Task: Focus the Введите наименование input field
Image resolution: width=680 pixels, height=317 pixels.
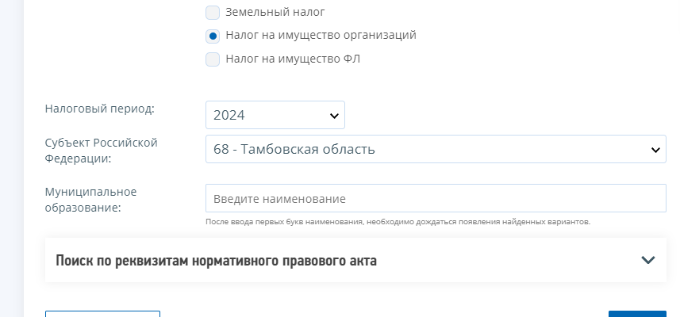Action: click(435, 198)
